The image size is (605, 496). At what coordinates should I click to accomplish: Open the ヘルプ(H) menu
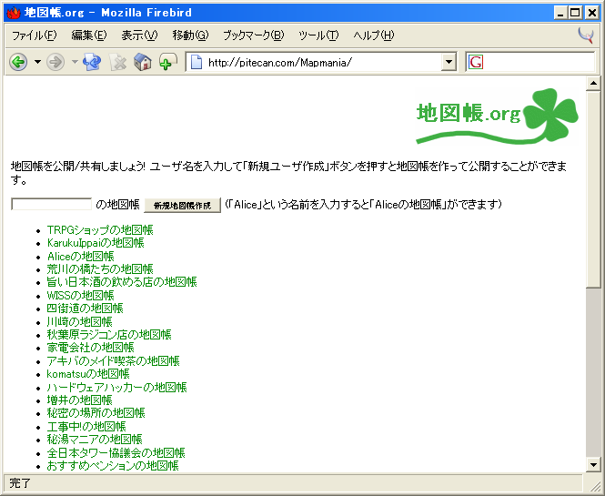point(374,35)
